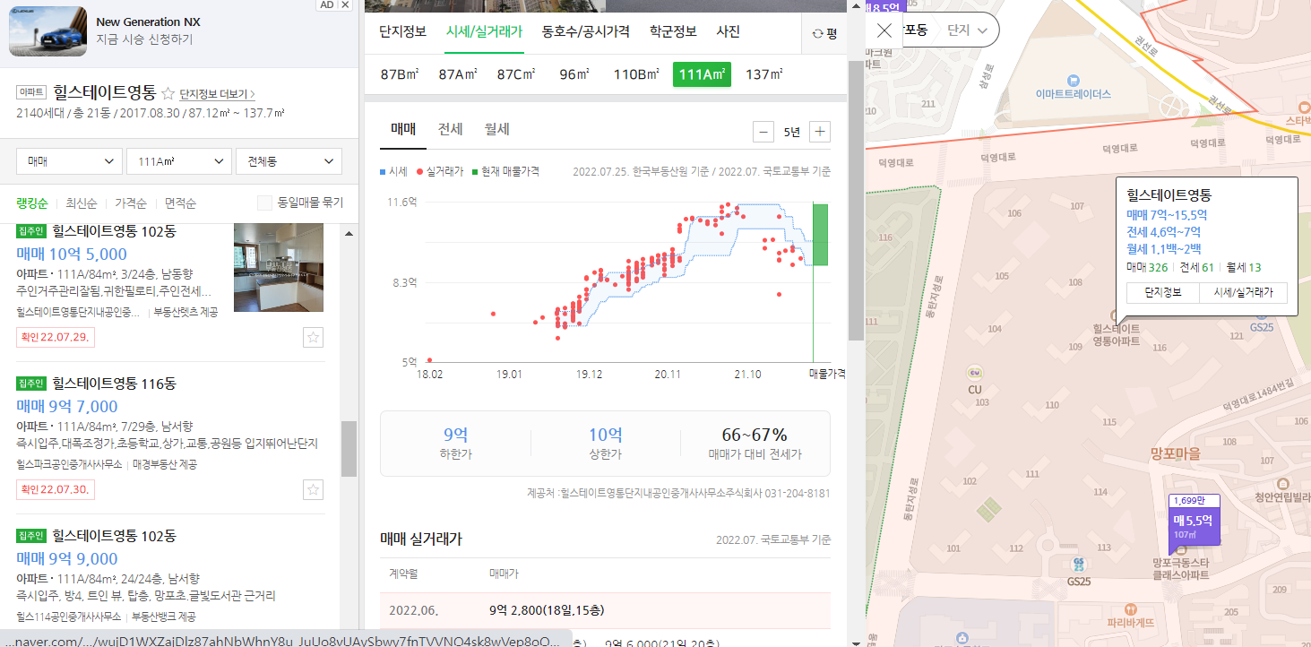Click 월세 13 count in map popup
1311x647 pixels.
[1243, 267]
